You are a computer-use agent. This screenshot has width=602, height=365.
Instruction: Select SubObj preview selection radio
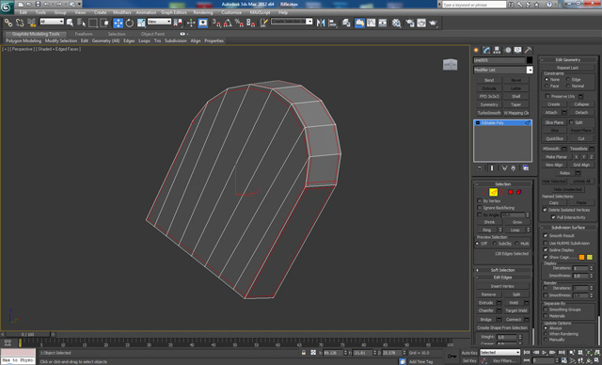(x=494, y=244)
